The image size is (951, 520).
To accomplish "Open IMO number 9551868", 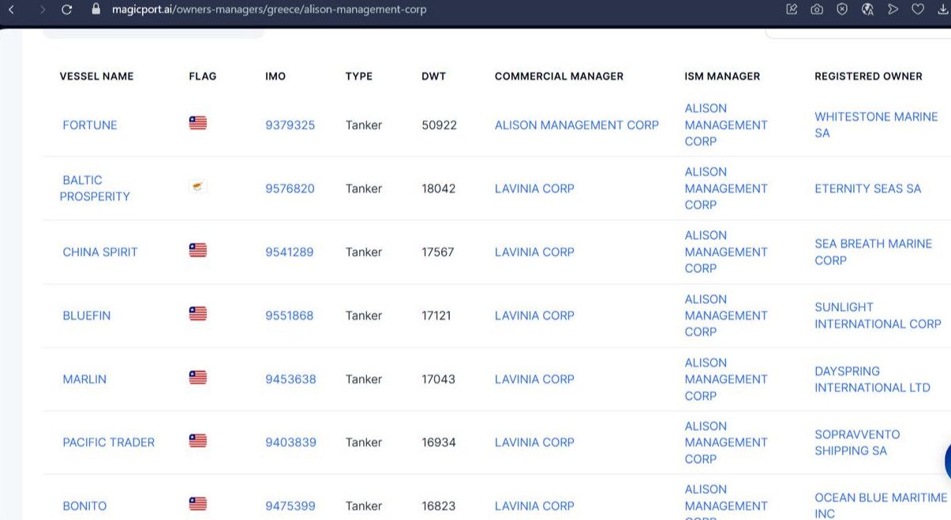I will coord(290,316).
